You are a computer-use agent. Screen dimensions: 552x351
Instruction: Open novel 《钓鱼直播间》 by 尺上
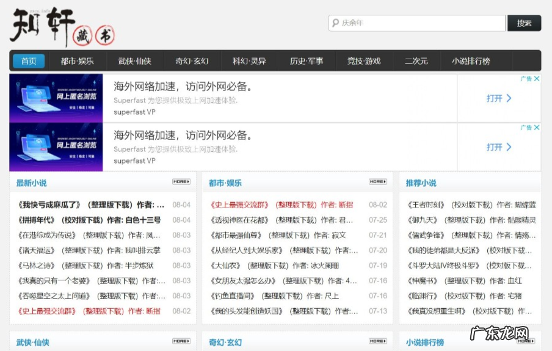coord(274,295)
